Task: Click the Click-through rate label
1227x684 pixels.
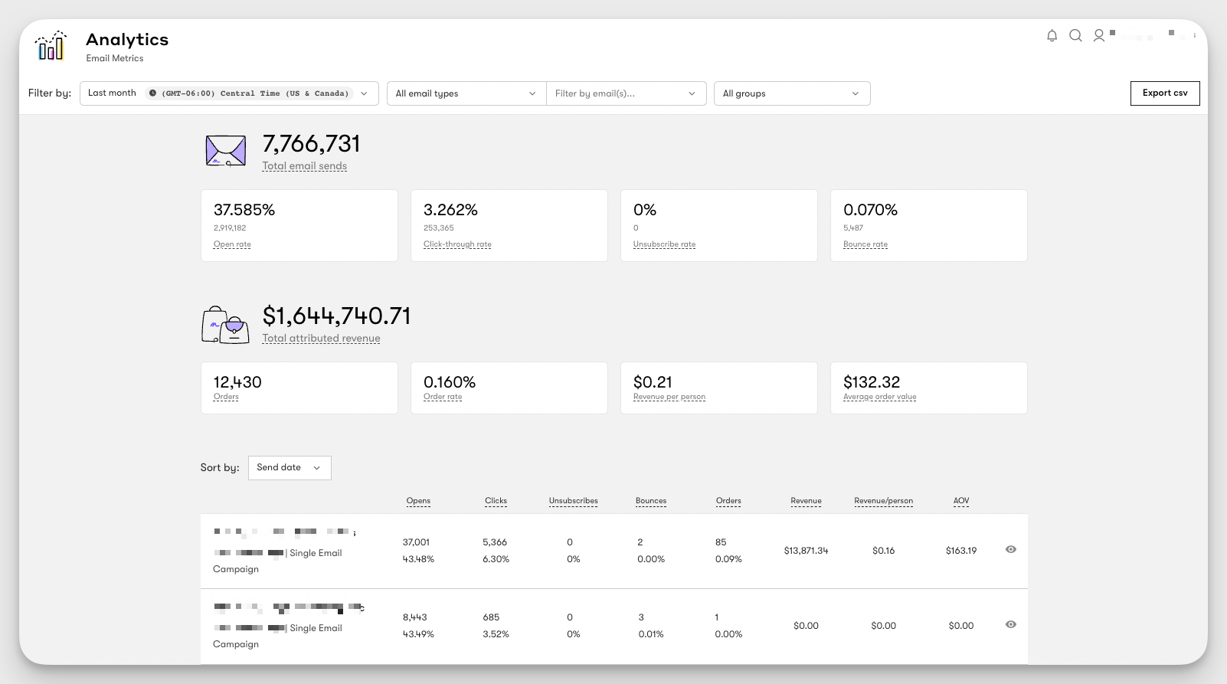Action: coord(457,244)
